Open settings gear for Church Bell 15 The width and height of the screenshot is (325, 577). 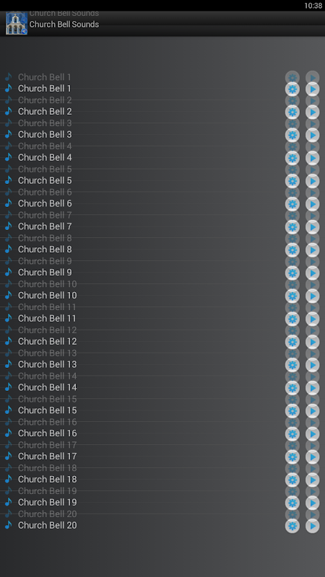point(292,410)
